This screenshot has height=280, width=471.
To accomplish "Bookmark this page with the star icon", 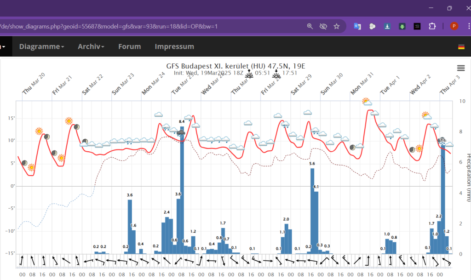I will [336, 26].
